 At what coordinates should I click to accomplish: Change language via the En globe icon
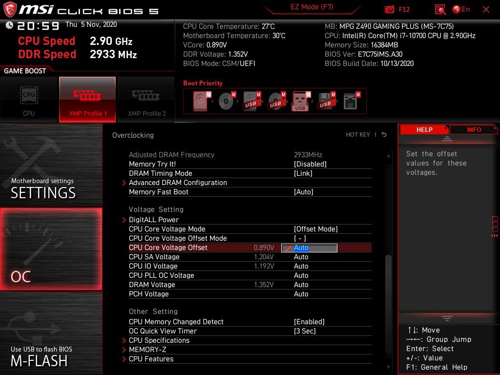click(x=461, y=10)
